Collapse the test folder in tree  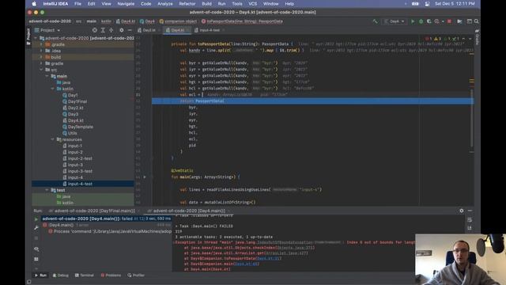(x=47, y=190)
